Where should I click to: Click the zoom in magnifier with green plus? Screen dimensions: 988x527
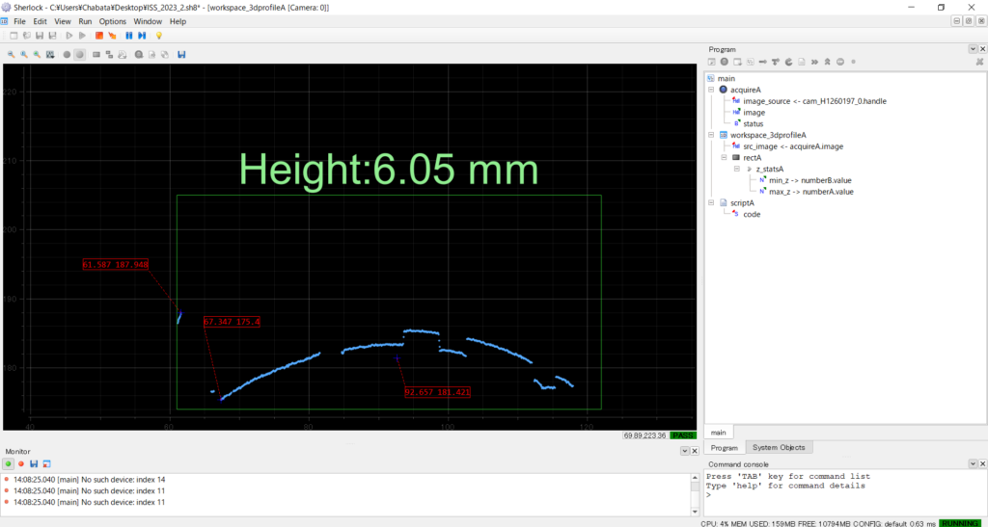(38, 55)
